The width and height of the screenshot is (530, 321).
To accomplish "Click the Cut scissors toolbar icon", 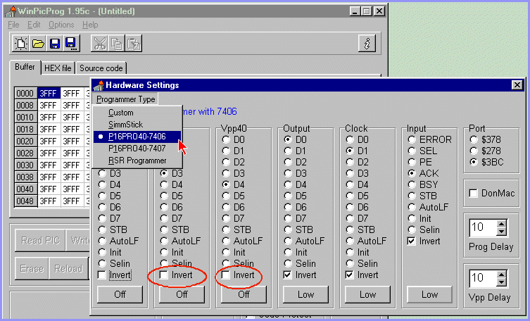I will click(99, 44).
